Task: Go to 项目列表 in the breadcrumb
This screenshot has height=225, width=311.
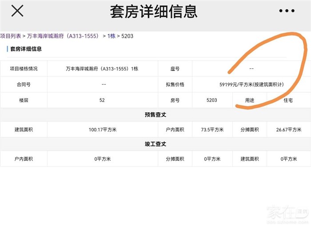Action: click(x=12, y=36)
